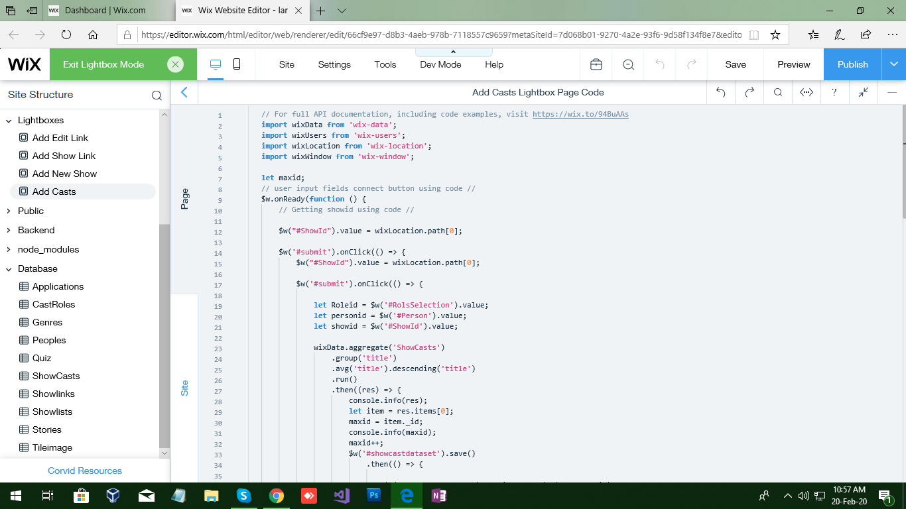The height and width of the screenshot is (509, 906).
Task: Open the Stories collection
Action: click(46, 429)
